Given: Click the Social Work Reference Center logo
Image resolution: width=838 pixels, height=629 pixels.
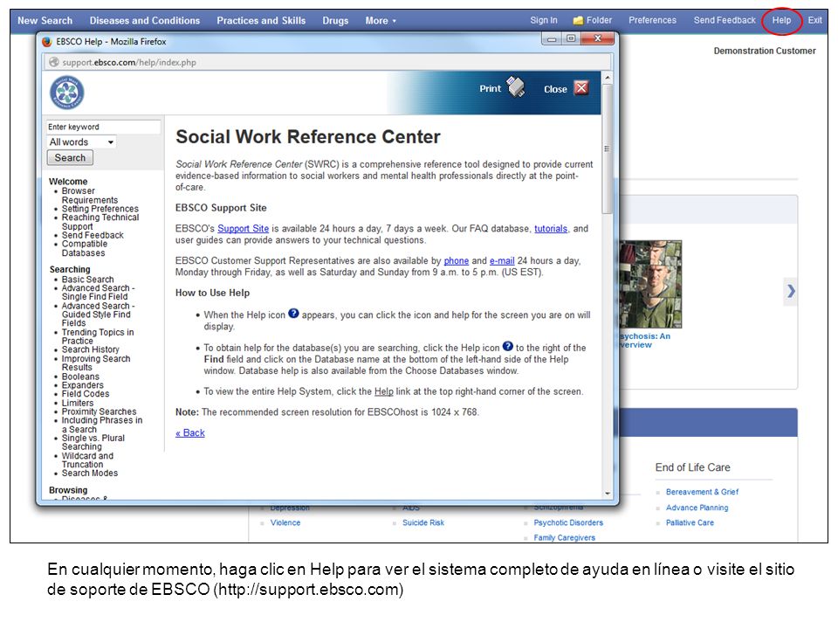Looking at the screenshot, I should coord(67,93).
